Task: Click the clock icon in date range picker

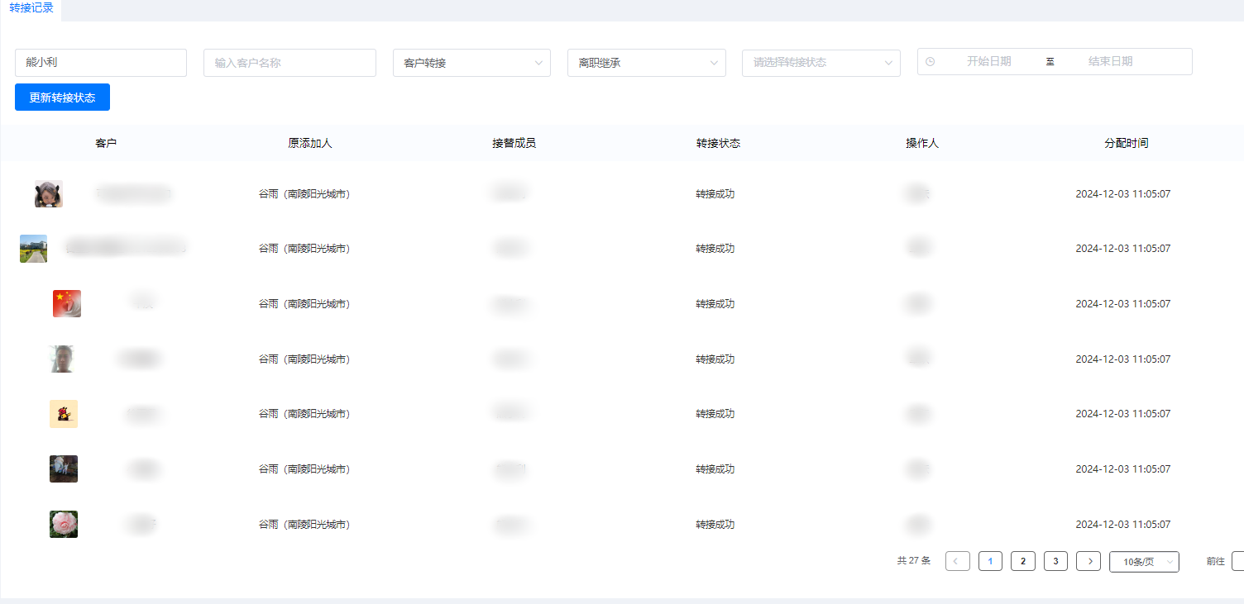Action: pyautogui.click(x=930, y=61)
